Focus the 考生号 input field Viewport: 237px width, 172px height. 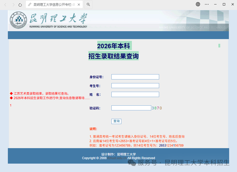tap(135, 85)
